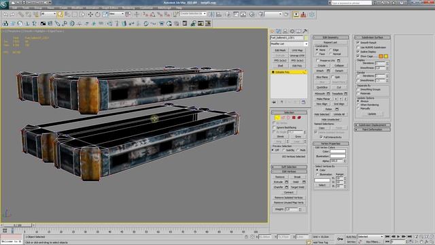Toggle Isoline Display checkbox

(x=358, y=52)
